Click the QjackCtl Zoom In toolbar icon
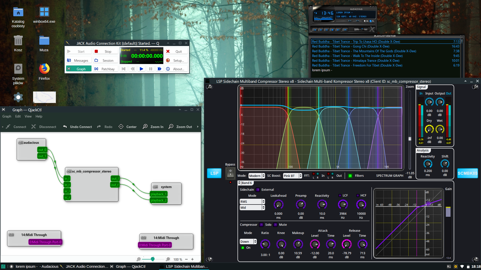 tap(145, 126)
